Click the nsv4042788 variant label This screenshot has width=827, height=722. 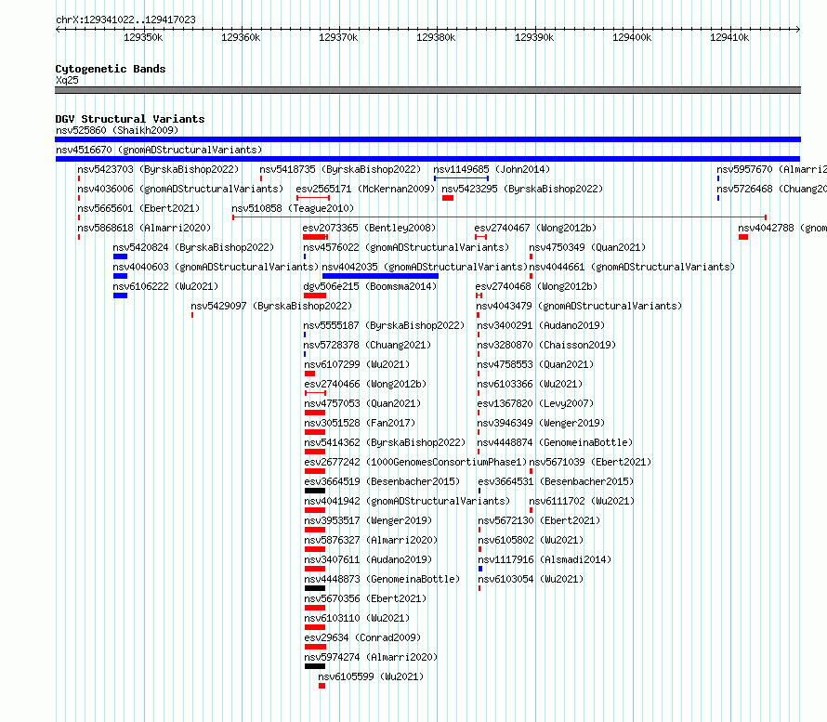pos(782,228)
